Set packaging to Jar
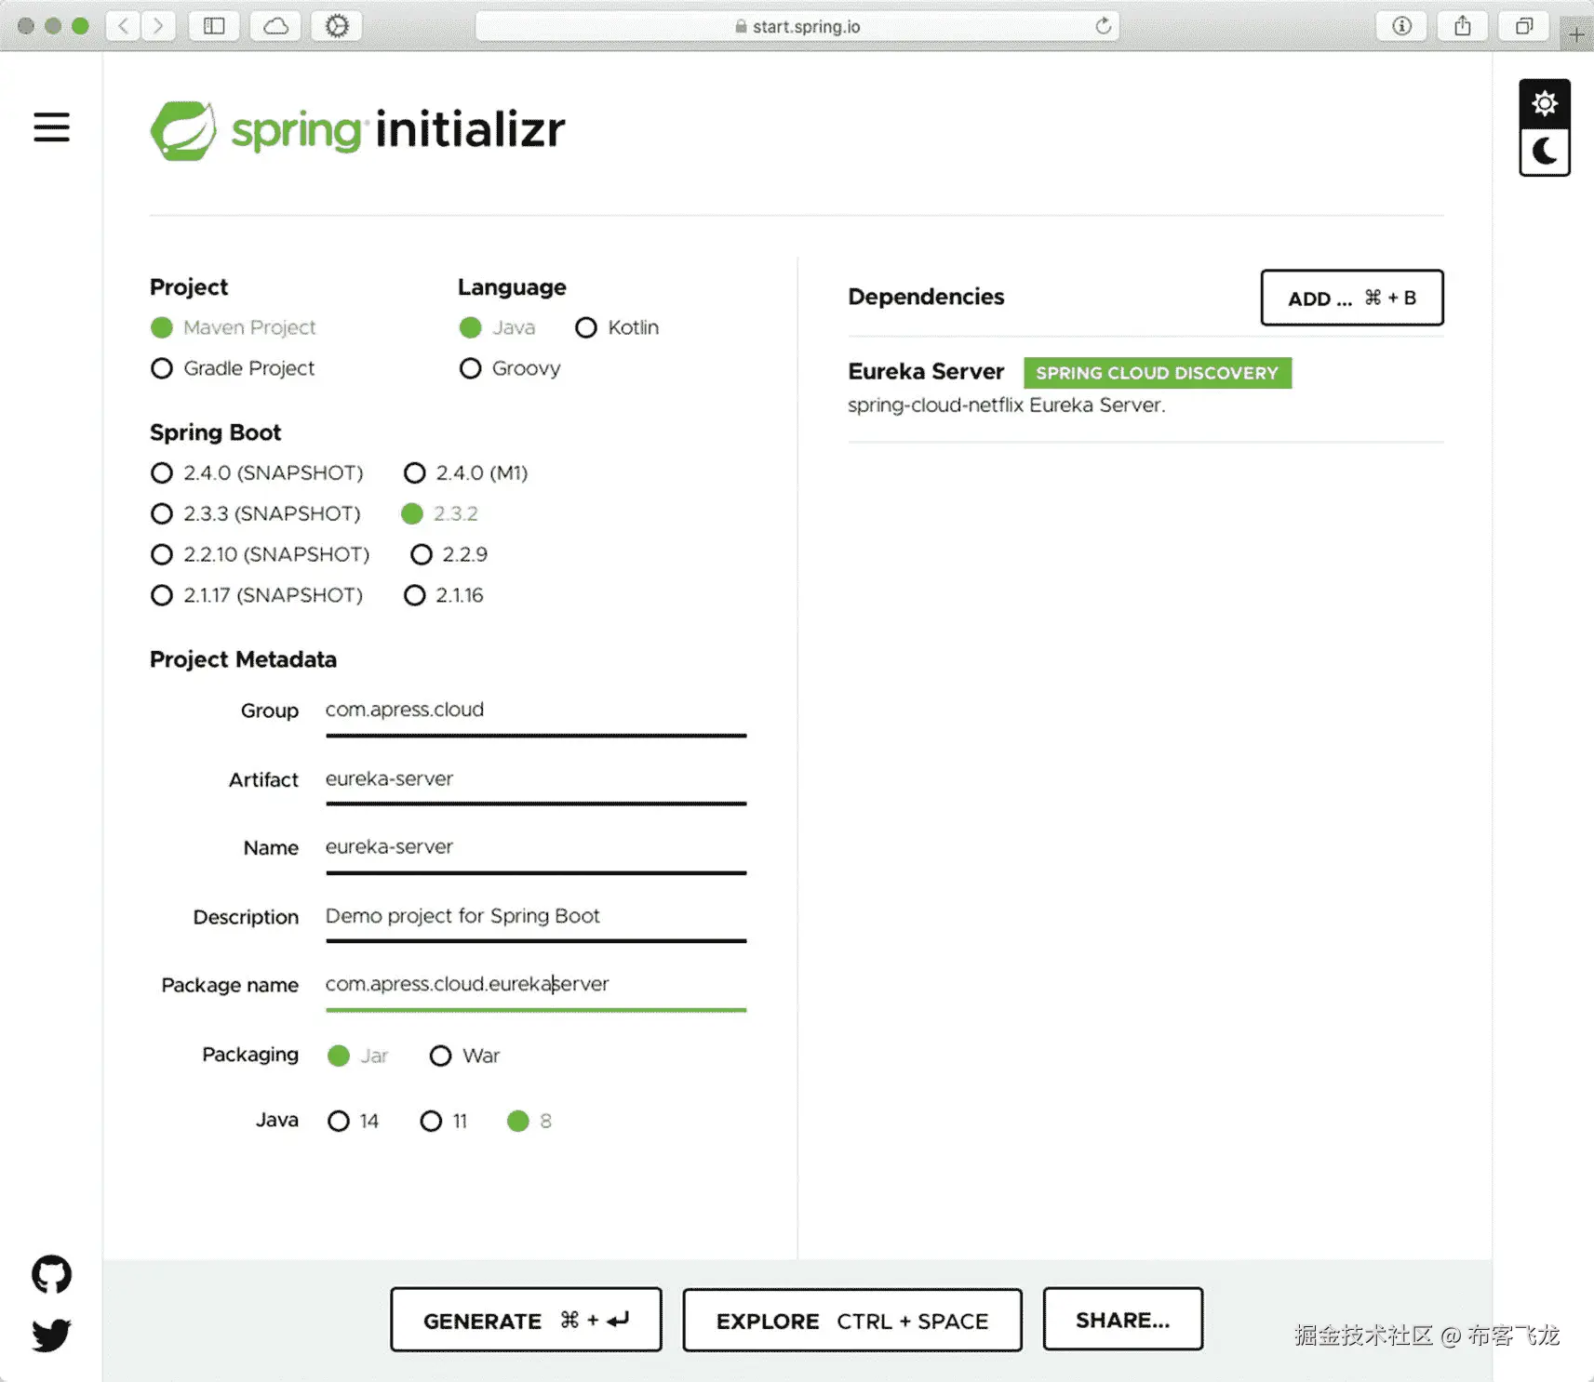Screen dimensions: 1594x1382 358,1056
